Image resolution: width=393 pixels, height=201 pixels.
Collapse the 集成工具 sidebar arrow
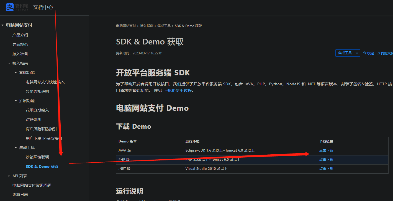[x=16, y=148]
